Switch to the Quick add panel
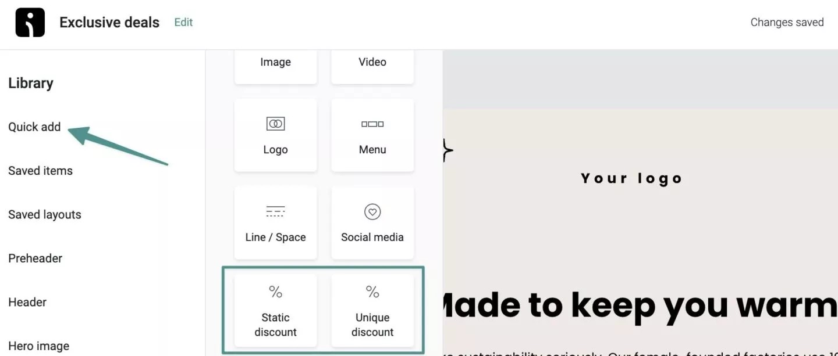The width and height of the screenshot is (838, 356). pyautogui.click(x=34, y=127)
